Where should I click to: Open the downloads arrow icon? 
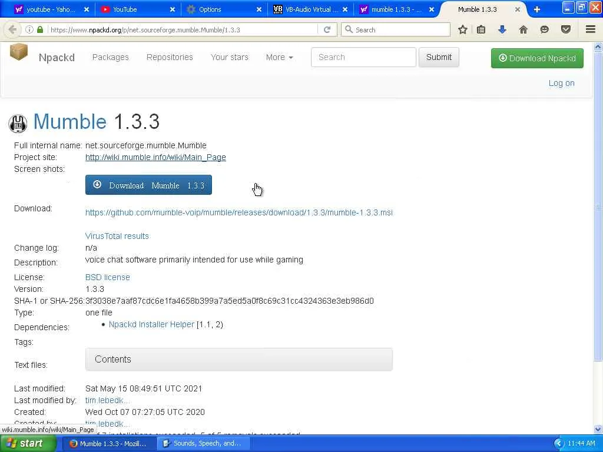point(502,29)
